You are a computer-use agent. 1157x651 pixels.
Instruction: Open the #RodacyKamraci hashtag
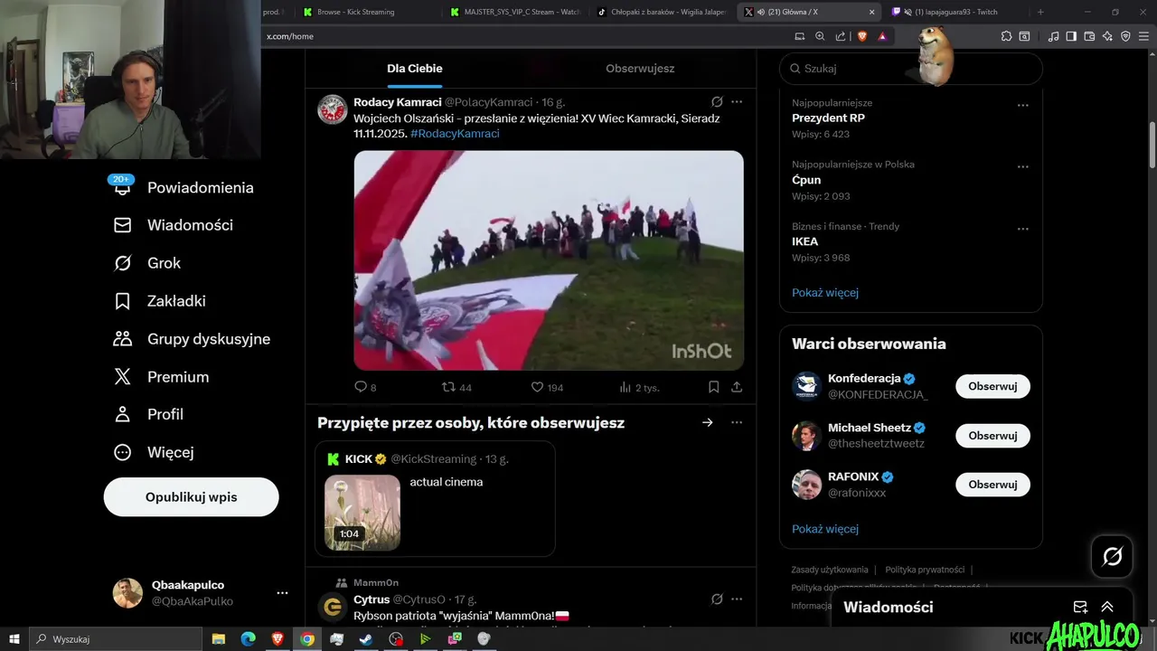coord(455,133)
